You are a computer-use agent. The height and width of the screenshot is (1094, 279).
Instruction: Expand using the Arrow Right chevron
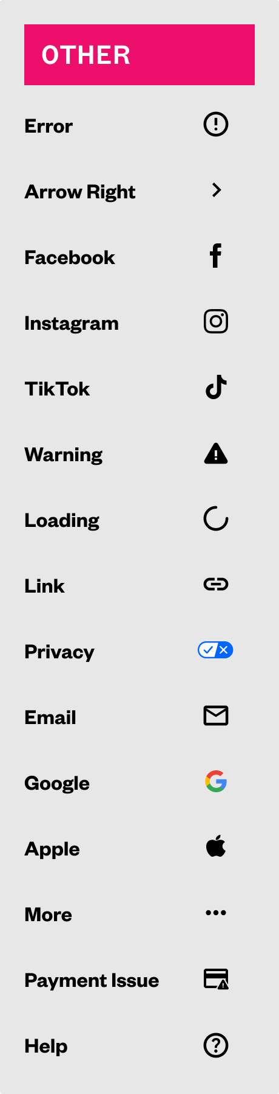(x=217, y=190)
